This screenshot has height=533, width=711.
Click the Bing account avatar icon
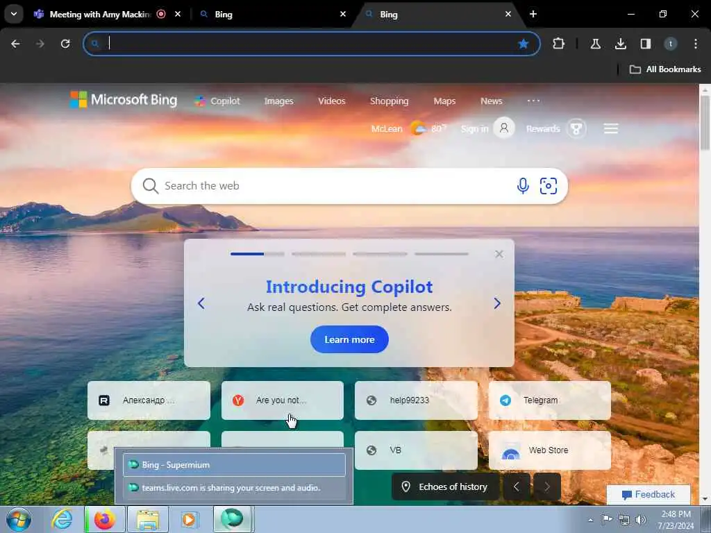pos(504,128)
